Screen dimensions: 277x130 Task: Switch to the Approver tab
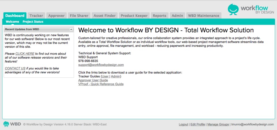click(x=56, y=15)
